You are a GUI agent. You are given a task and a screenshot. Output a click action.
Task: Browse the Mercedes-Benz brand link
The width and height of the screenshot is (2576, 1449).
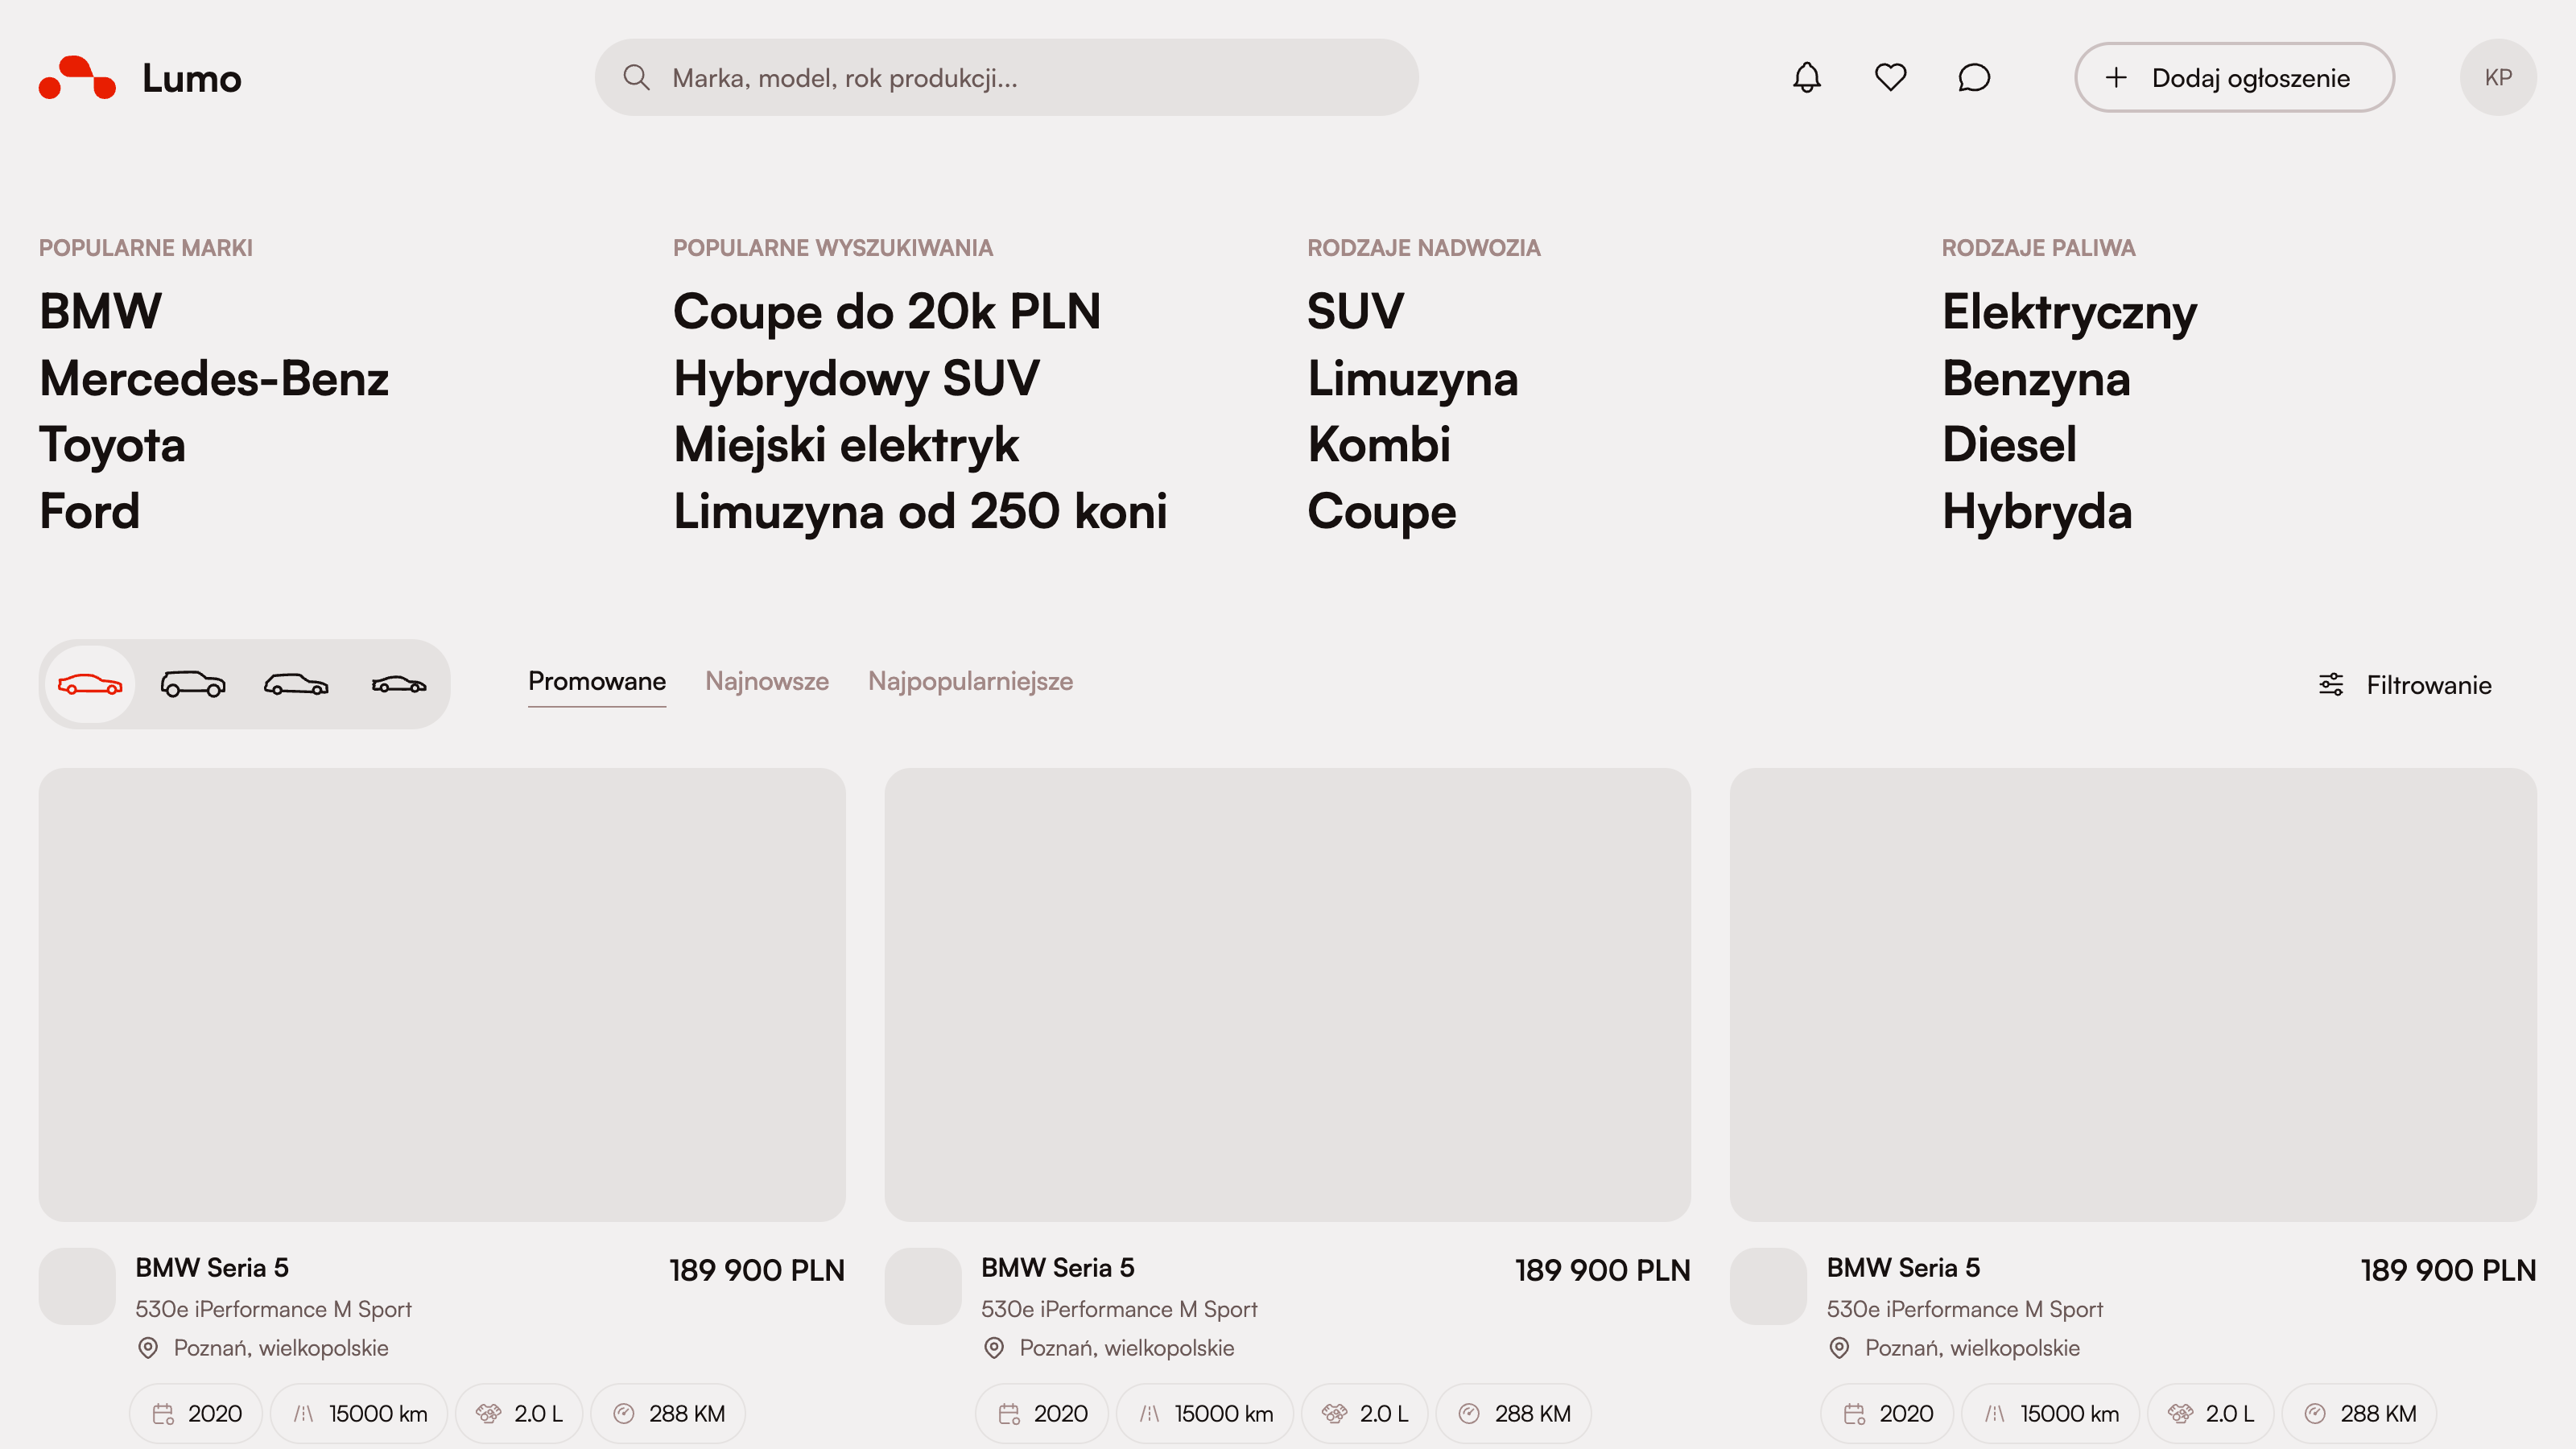coord(214,378)
